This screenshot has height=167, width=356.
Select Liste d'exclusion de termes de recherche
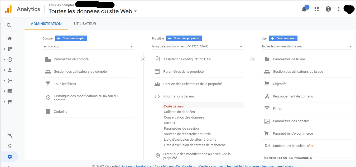pos(195,145)
